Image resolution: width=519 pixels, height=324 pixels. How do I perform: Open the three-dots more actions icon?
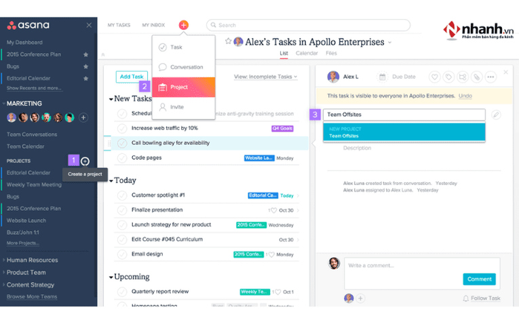point(491,77)
